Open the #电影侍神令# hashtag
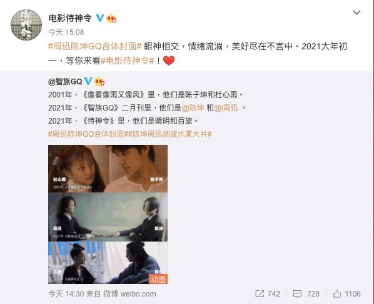Viewport: 374px width, 304px height. pos(128,61)
